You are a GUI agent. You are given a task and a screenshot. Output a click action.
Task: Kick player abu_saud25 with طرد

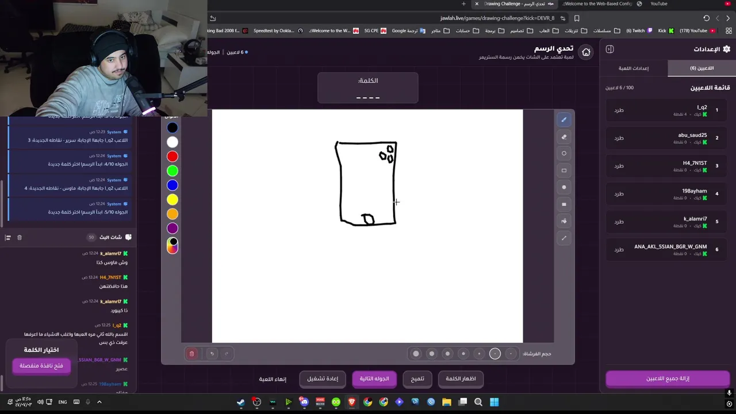pos(619,138)
